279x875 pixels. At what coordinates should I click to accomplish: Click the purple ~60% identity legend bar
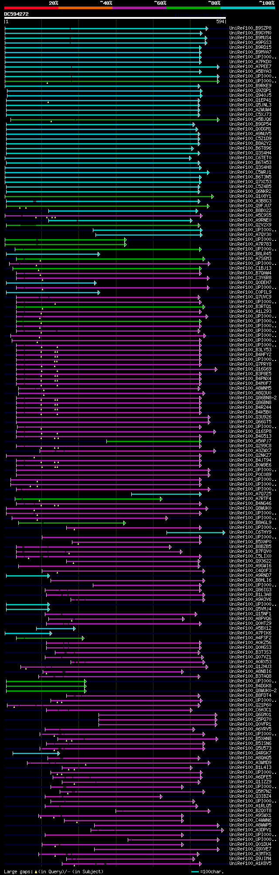point(139,8)
